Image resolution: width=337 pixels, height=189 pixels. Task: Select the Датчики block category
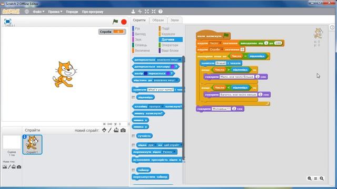point(171,39)
